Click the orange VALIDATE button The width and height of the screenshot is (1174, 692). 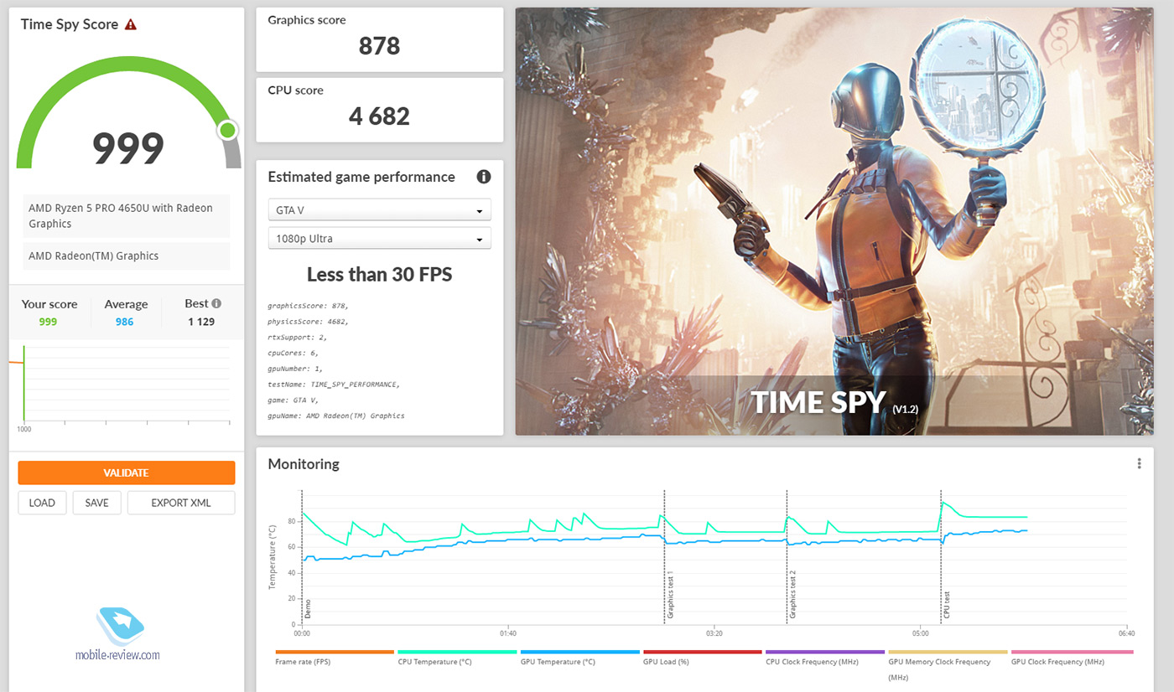pyautogui.click(x=127, y=473)
